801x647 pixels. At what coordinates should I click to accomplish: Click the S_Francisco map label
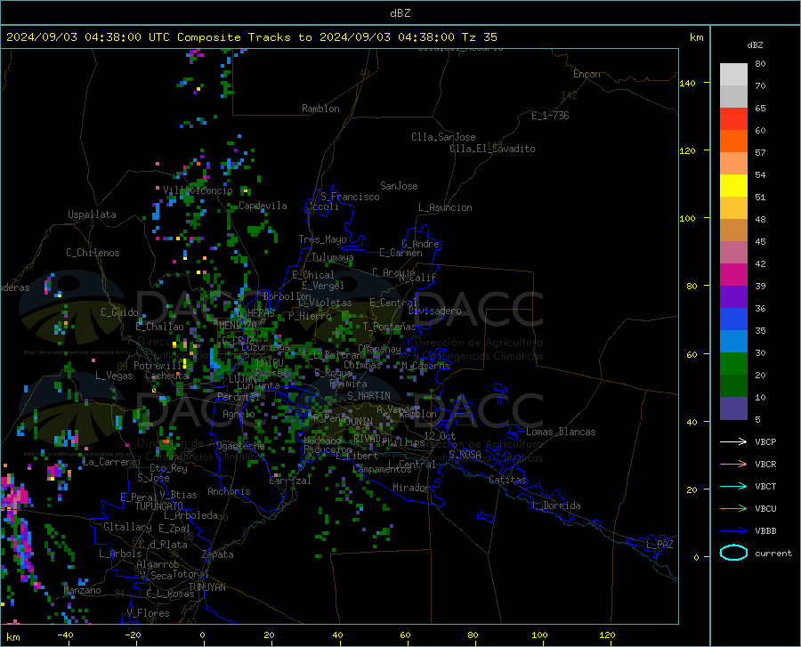coord(350,197)
